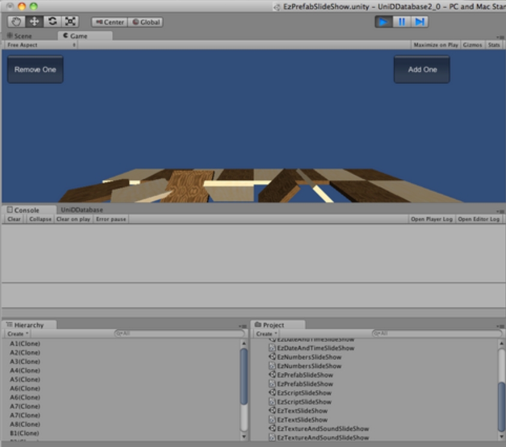Click the Hierarchy search field
This screenshot has width=506, height=447.
click(179, 334)
